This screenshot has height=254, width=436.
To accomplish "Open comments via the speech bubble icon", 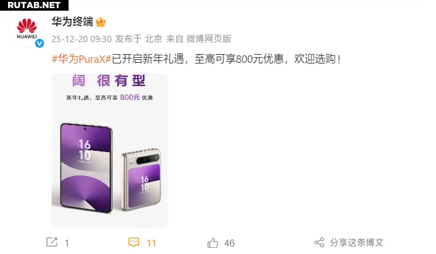I will (x=134, y=242).
